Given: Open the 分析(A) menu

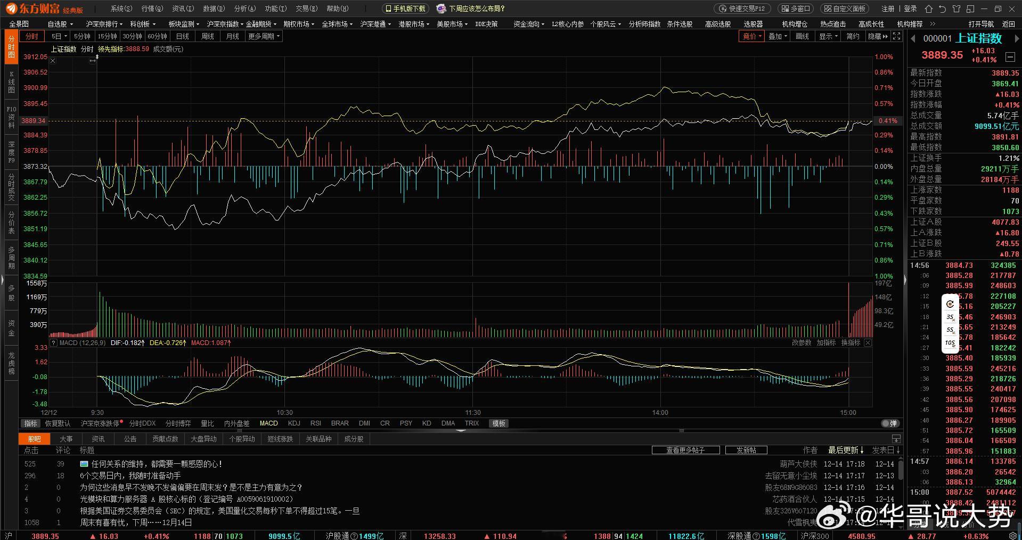Looking at the screenshot, I should coord(245,9).
